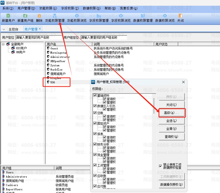Select the KIS用户 tree node
Image resolution: width=220 pixels, height=193 pixels.
point(21,48)
